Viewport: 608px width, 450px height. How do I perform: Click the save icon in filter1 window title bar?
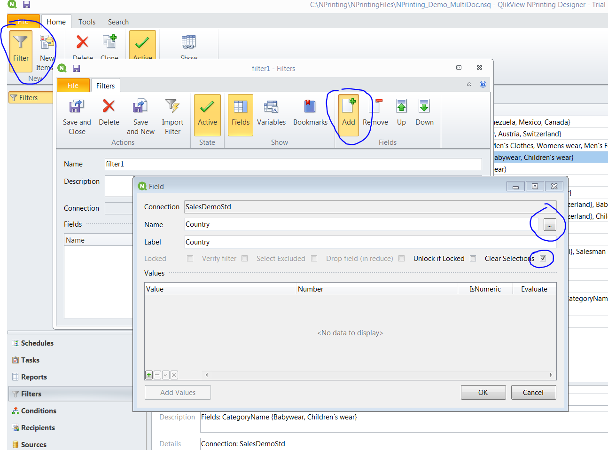pos(76,68)
